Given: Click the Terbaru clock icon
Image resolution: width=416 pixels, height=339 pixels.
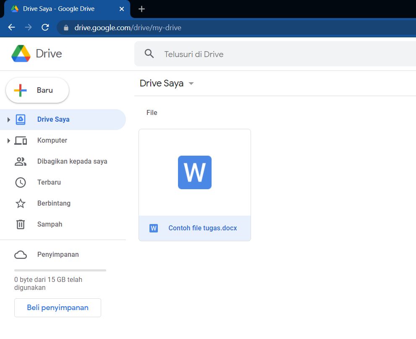Looking at the screenshot, I should [21, 183].
